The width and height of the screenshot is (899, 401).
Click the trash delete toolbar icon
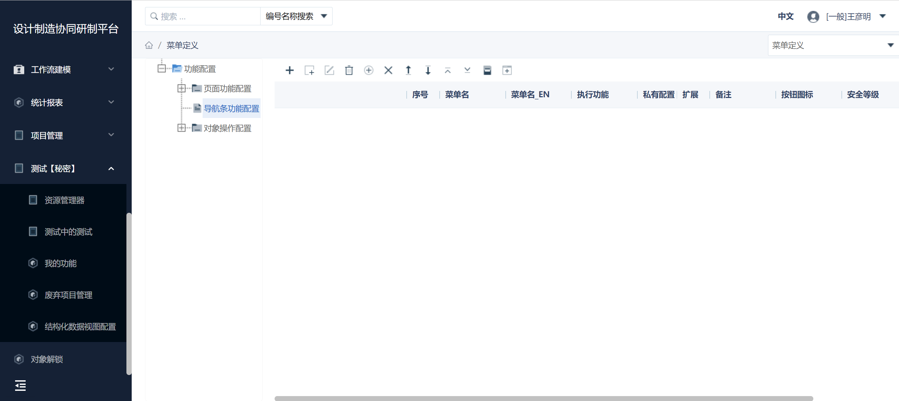(x=349, y=70)
